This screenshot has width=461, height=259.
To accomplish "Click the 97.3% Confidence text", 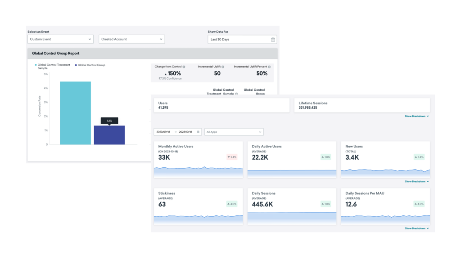I will (170, 79).
